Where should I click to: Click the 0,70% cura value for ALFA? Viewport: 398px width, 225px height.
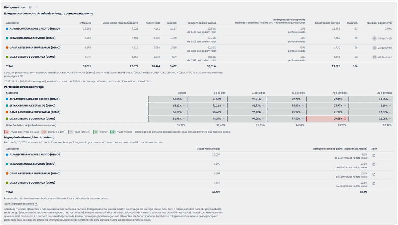(x=388, y=29)
